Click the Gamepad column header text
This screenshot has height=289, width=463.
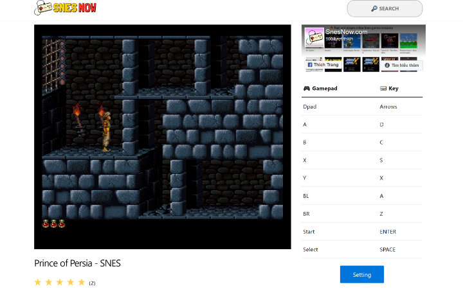coord(325,88)
